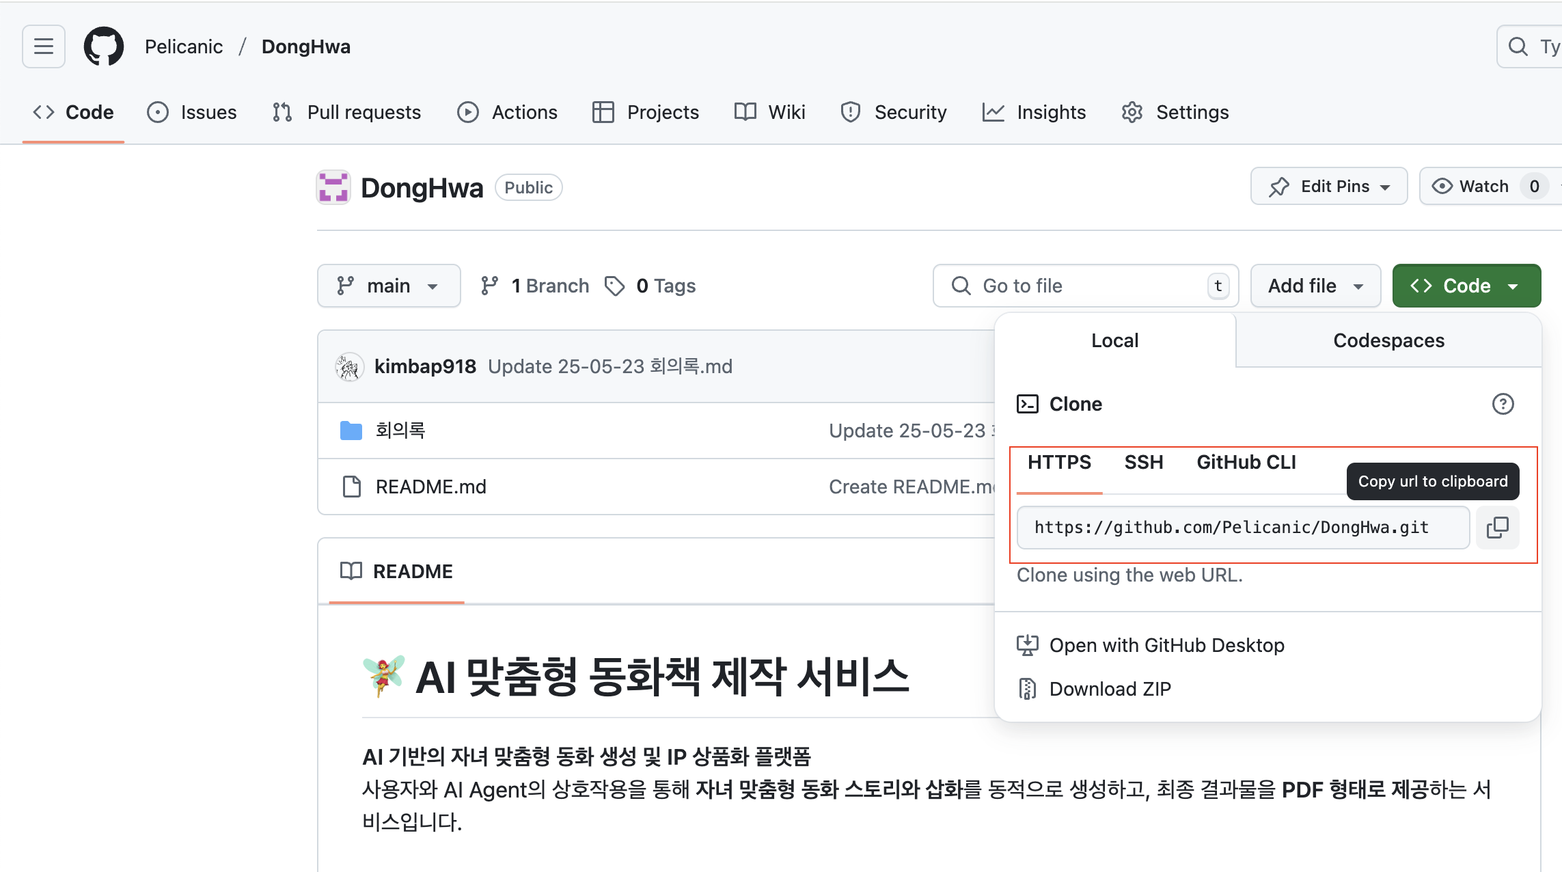Open the Projects tab

(646, 112)
